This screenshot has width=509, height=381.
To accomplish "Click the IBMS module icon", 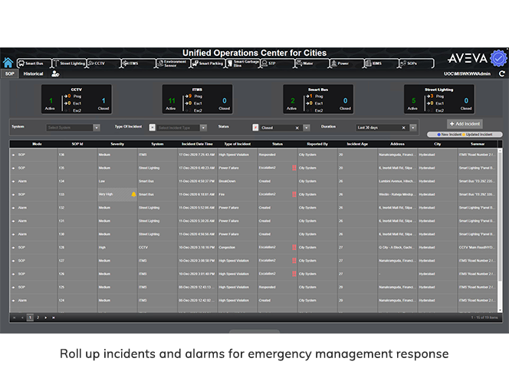I will 368,63.
